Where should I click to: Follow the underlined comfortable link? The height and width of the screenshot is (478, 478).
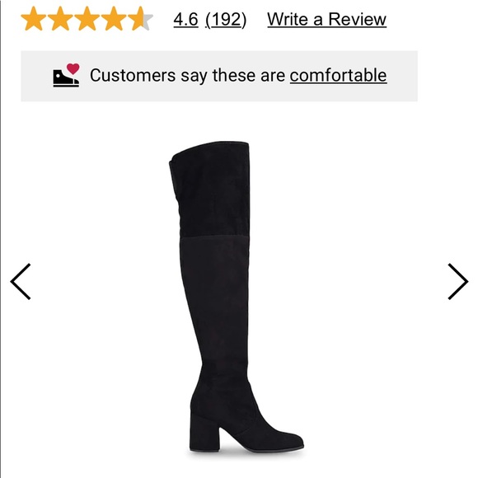338,75
